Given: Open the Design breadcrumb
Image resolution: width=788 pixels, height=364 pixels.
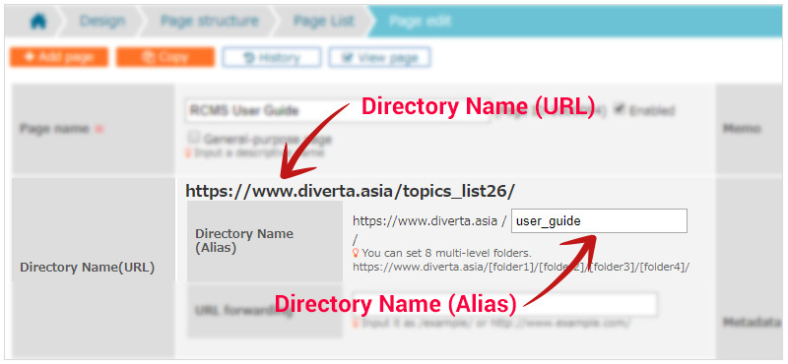Looking at the screenshot, I should (102, 21).
